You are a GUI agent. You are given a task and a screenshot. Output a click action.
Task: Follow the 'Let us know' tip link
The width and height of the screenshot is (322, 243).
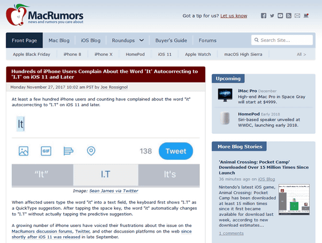pos(233,16)
